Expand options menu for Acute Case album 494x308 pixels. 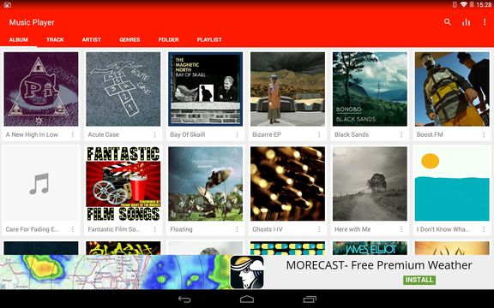coord(154,134)
